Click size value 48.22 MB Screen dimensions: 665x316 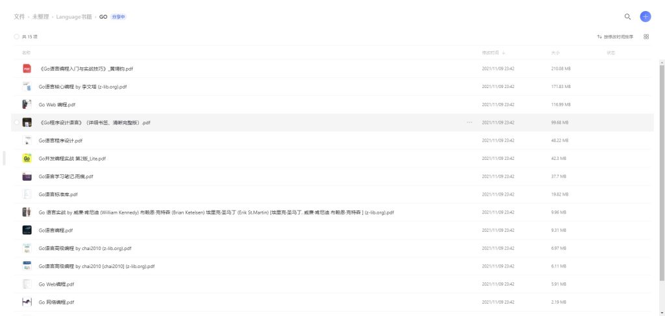pyautogui.click(x=560, y=141)
